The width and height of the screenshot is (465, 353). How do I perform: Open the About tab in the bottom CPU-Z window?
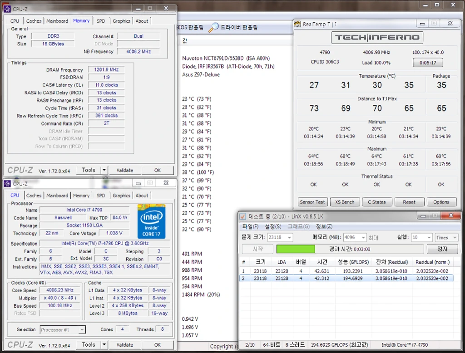pos(142,196)
